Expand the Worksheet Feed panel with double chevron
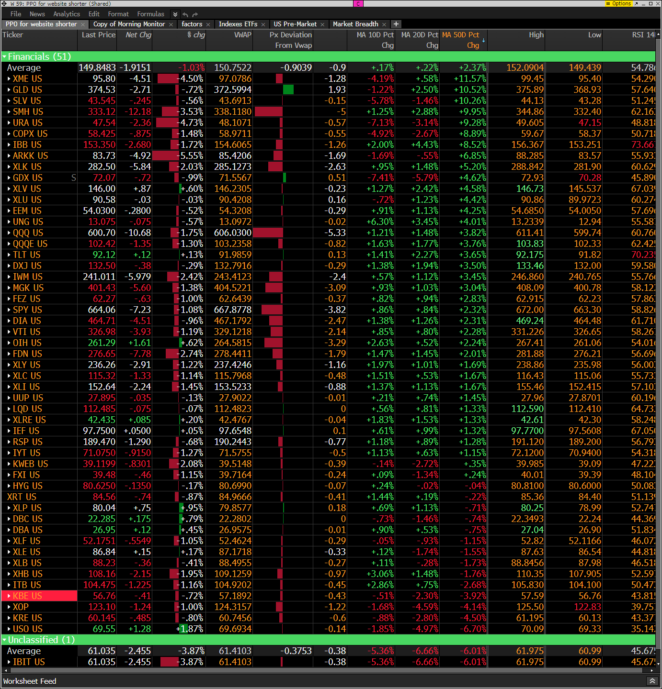The image size is (662, 689). (x=652, y=681)
